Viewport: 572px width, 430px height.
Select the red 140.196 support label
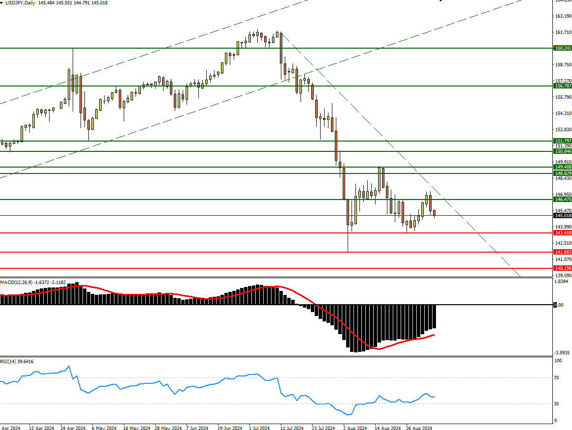click(563, 268)
